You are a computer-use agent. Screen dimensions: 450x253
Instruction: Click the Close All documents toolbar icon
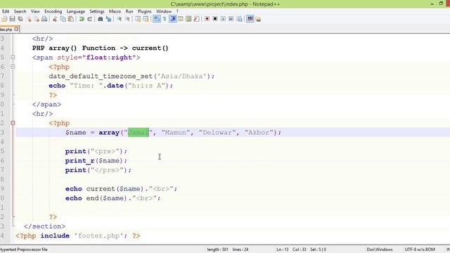[x=37, y=19]
